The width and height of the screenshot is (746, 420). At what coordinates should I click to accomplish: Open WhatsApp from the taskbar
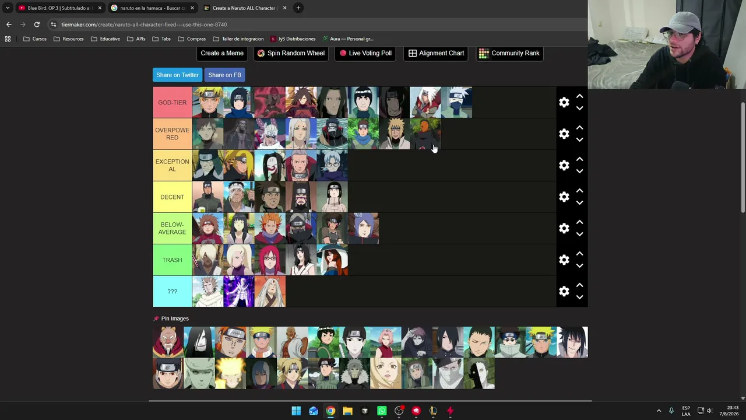pyautogui.click(x=382, y=411)
